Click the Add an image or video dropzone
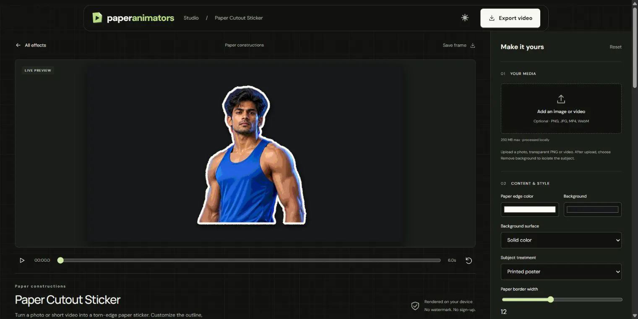The width and height of the screenshot is (638, 319). 561,108
